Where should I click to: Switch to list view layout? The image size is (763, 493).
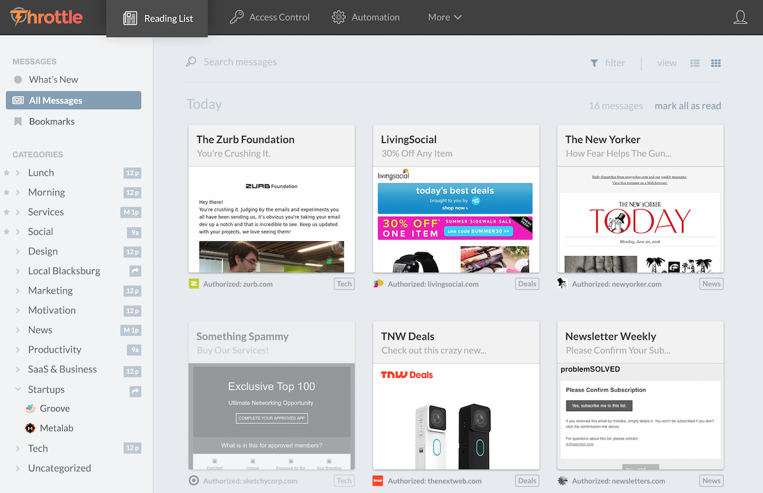(695, 63)
